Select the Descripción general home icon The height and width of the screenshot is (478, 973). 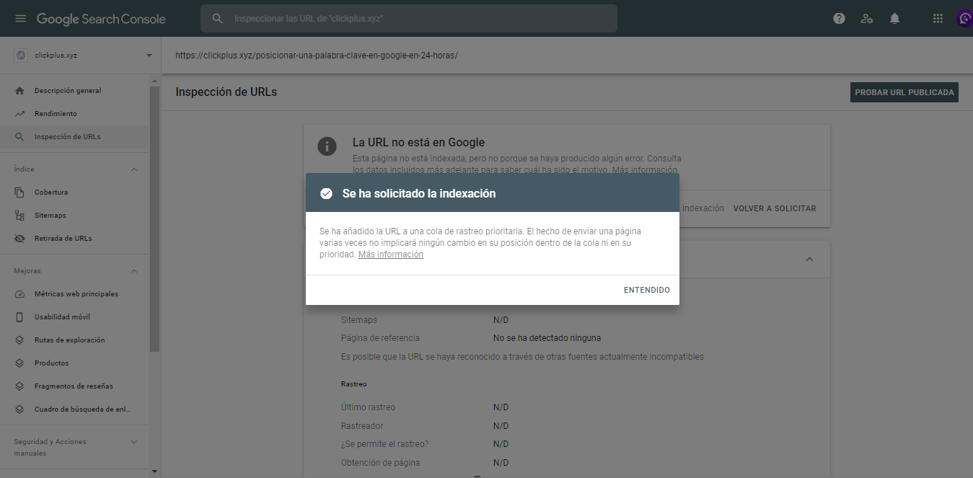[19, 90]
